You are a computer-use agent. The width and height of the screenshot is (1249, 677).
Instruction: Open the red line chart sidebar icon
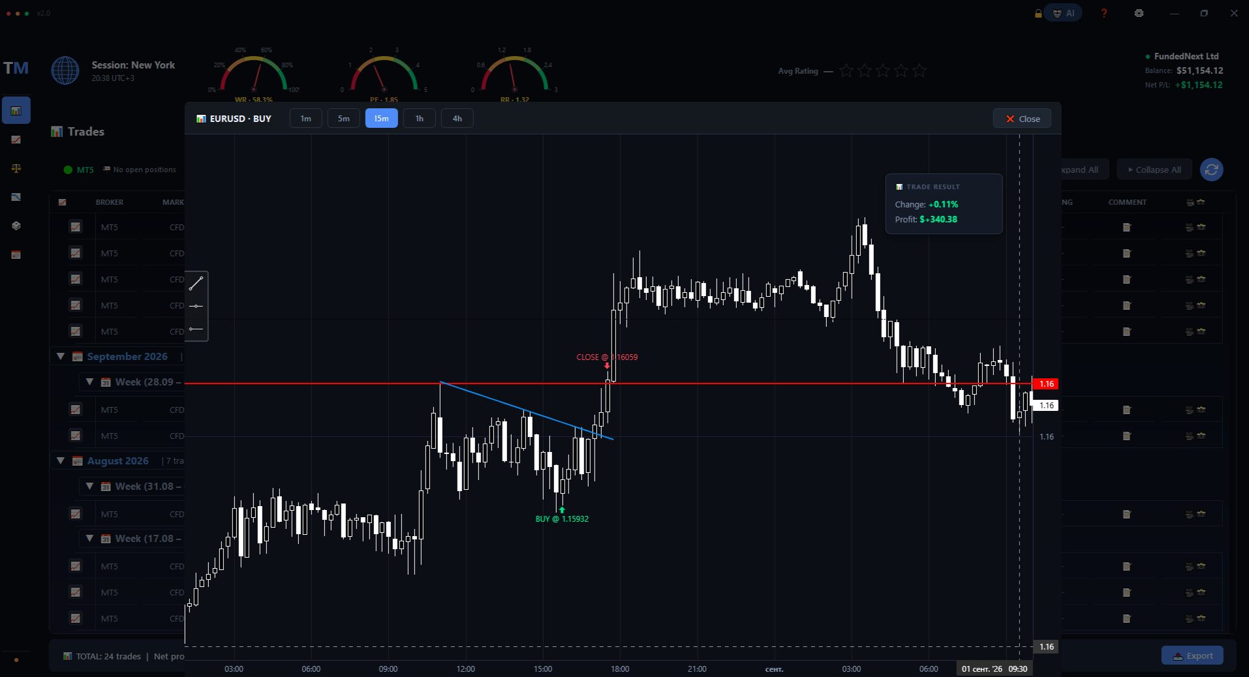pos(16,140)
